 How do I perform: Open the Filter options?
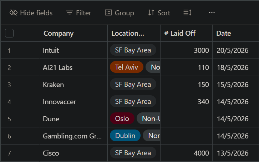pyautogui.click(x=78, y=13)
